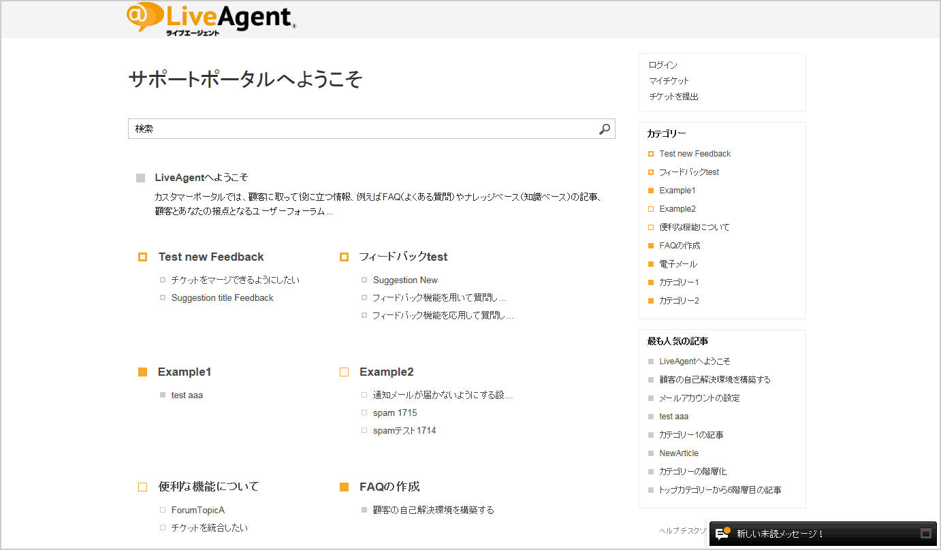Open メールアカウントの設定 popular article

(699, 398)
